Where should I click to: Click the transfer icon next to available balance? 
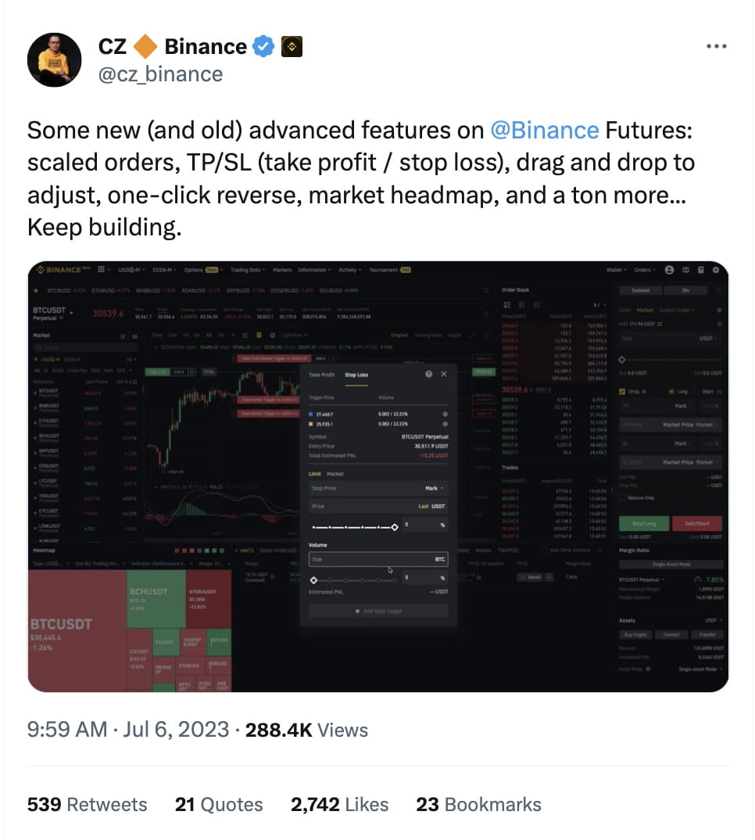pyautogui.click(x=659, y=324)
